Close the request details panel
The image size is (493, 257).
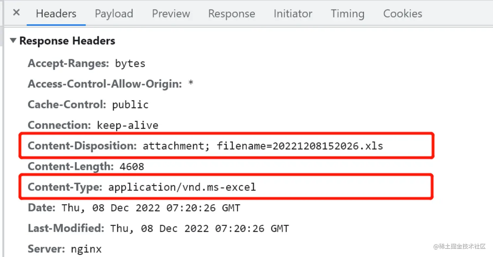coord(16,13)
